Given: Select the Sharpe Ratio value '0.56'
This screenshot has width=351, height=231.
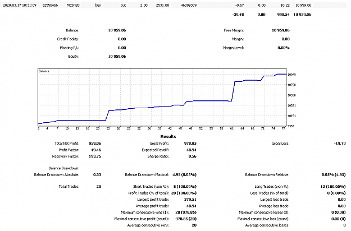Looking at the screenshot, I should coord(192,156).
